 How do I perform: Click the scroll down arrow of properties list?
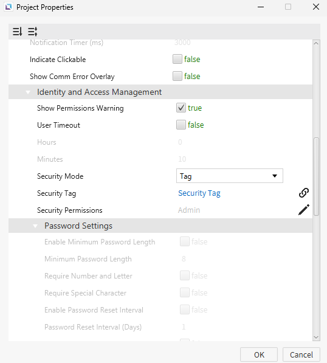click(x=316, y=337)
